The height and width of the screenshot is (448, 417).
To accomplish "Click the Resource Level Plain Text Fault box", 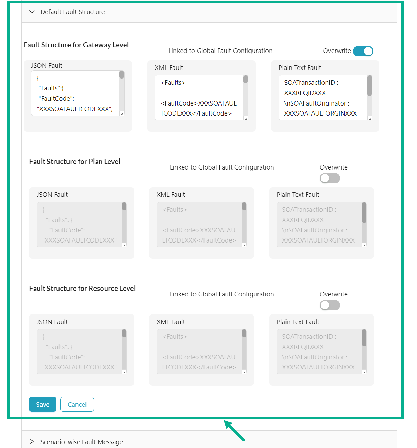I will [319, 352].
